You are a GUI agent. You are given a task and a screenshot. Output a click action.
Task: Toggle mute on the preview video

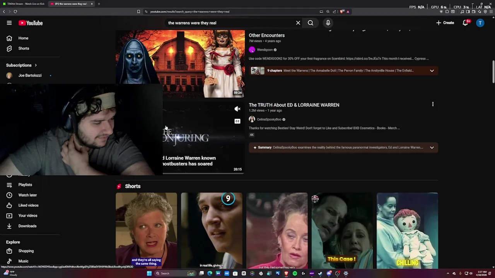(237, 109)
